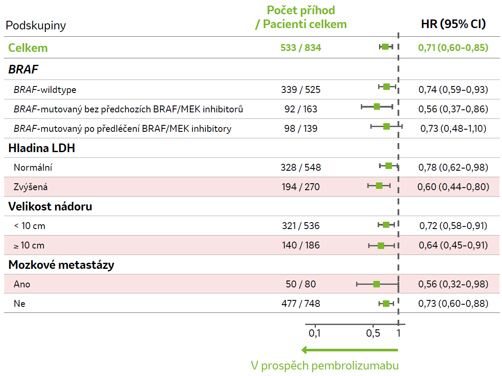Click the green marker for Normální LDH

pos(388,166)
